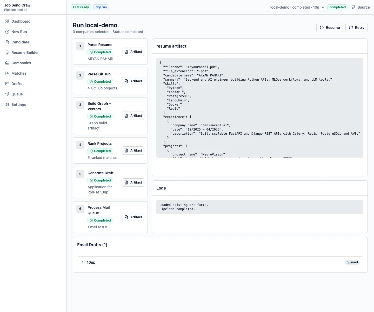
Task: Open Artifact for Build Graph + Vectors
Action: (x=133, y=116)
